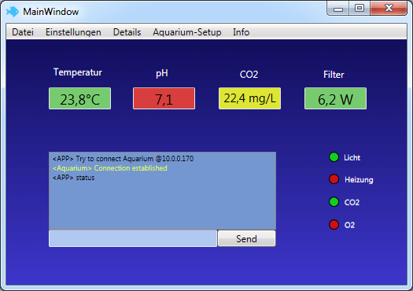Click the red Heizung status indicator

(x=334, y=179)
